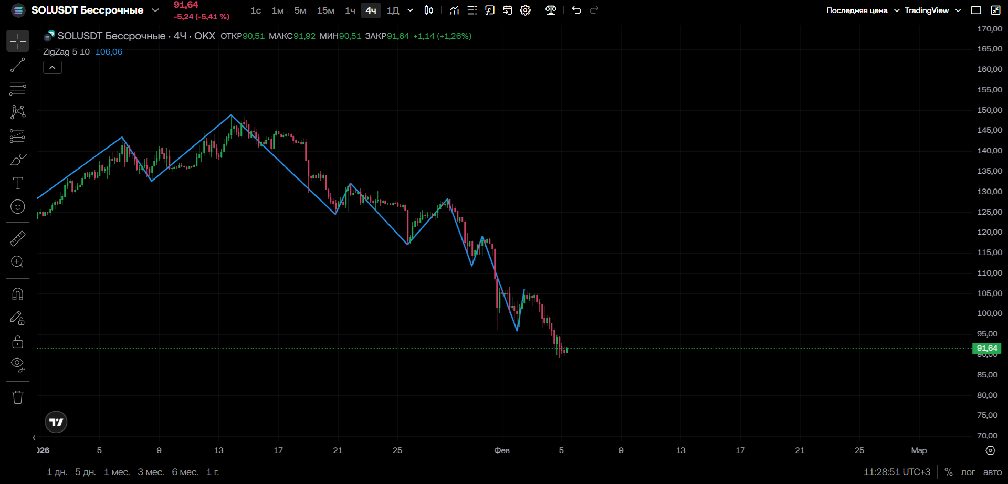
Task: Open the Fibonacci retracement tools
Action: [x=18, y=88]
